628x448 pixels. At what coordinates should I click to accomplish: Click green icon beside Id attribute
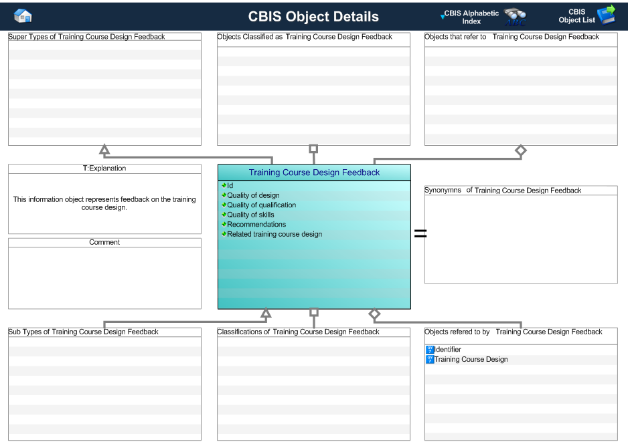(x=224, y=186)
